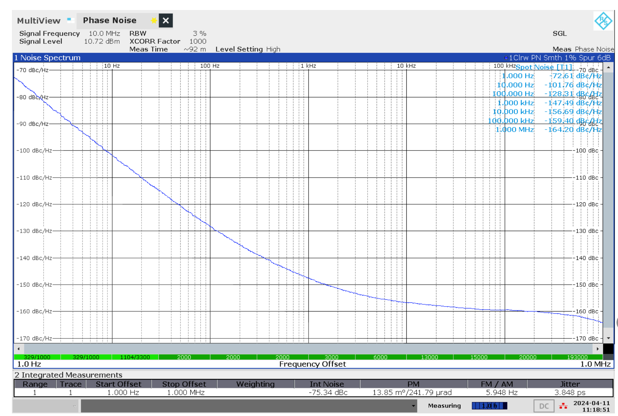Click the Spot Noise [T1] label
This screenshot has width=618, height=416.
tap(543, 67)
